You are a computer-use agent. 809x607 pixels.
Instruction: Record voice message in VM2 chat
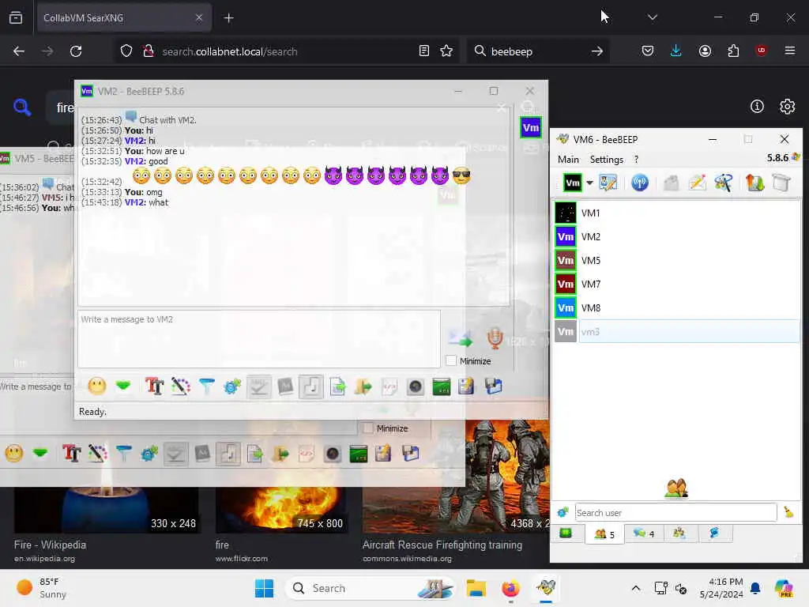tap(495, 338)
